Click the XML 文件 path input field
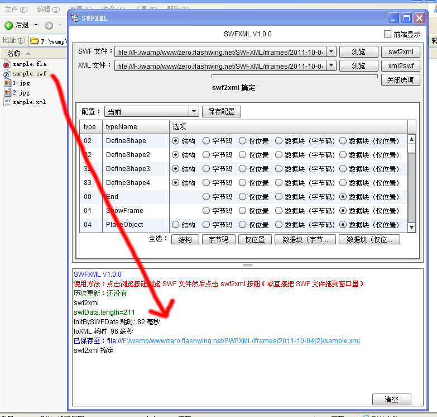Screen dimensions: 437x417 click(220, 65)
